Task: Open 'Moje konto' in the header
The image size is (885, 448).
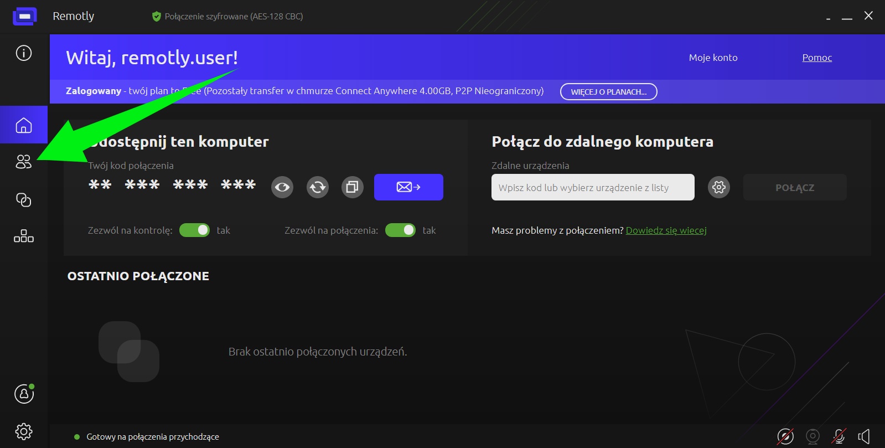Action: (713, 58)
